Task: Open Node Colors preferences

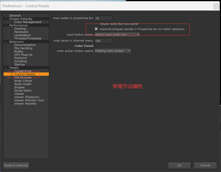Action: point(23,81)
